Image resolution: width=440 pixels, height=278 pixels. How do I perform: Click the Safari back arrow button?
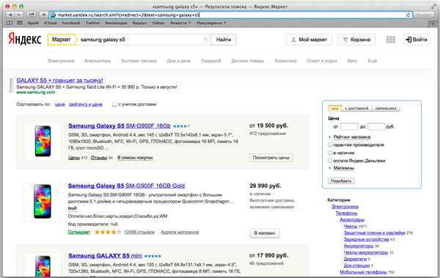point(10,15)
